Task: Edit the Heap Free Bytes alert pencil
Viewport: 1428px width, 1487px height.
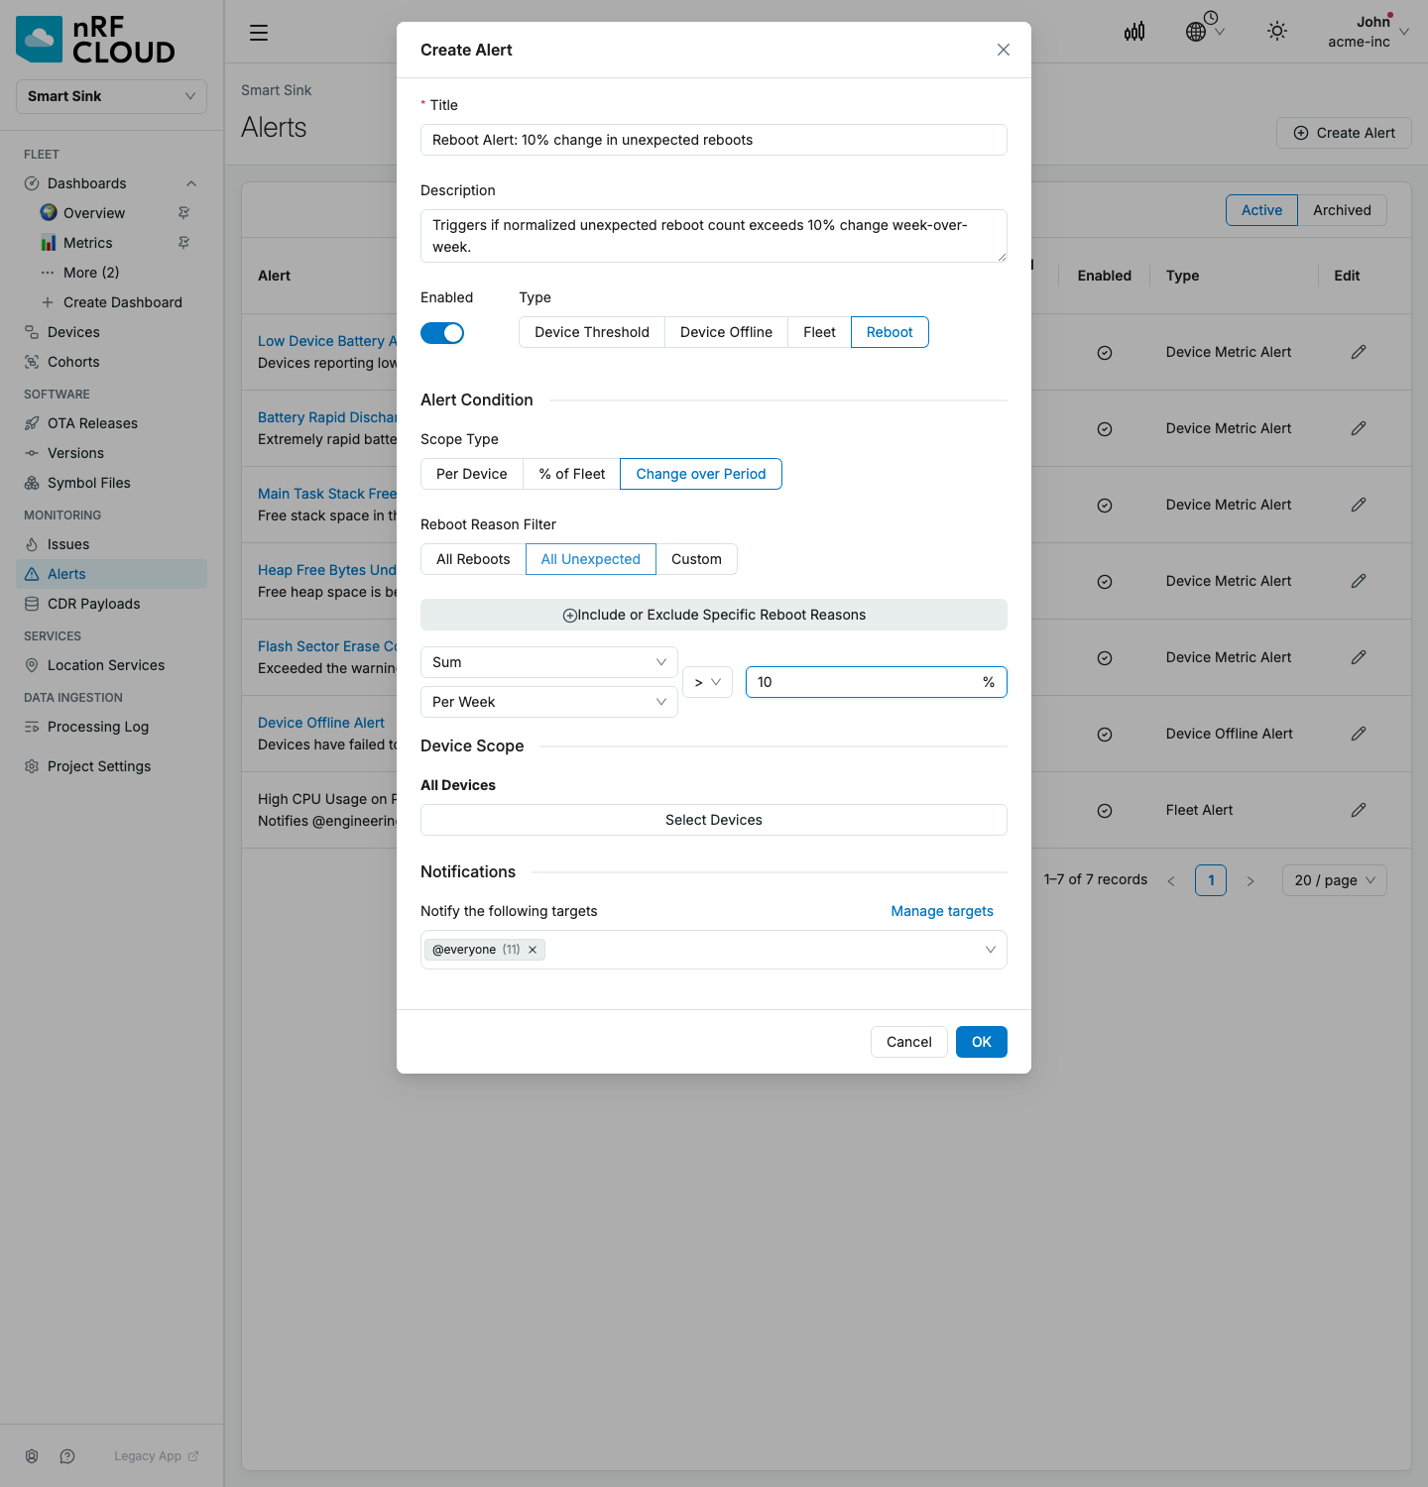Action: click(1359, 581)
